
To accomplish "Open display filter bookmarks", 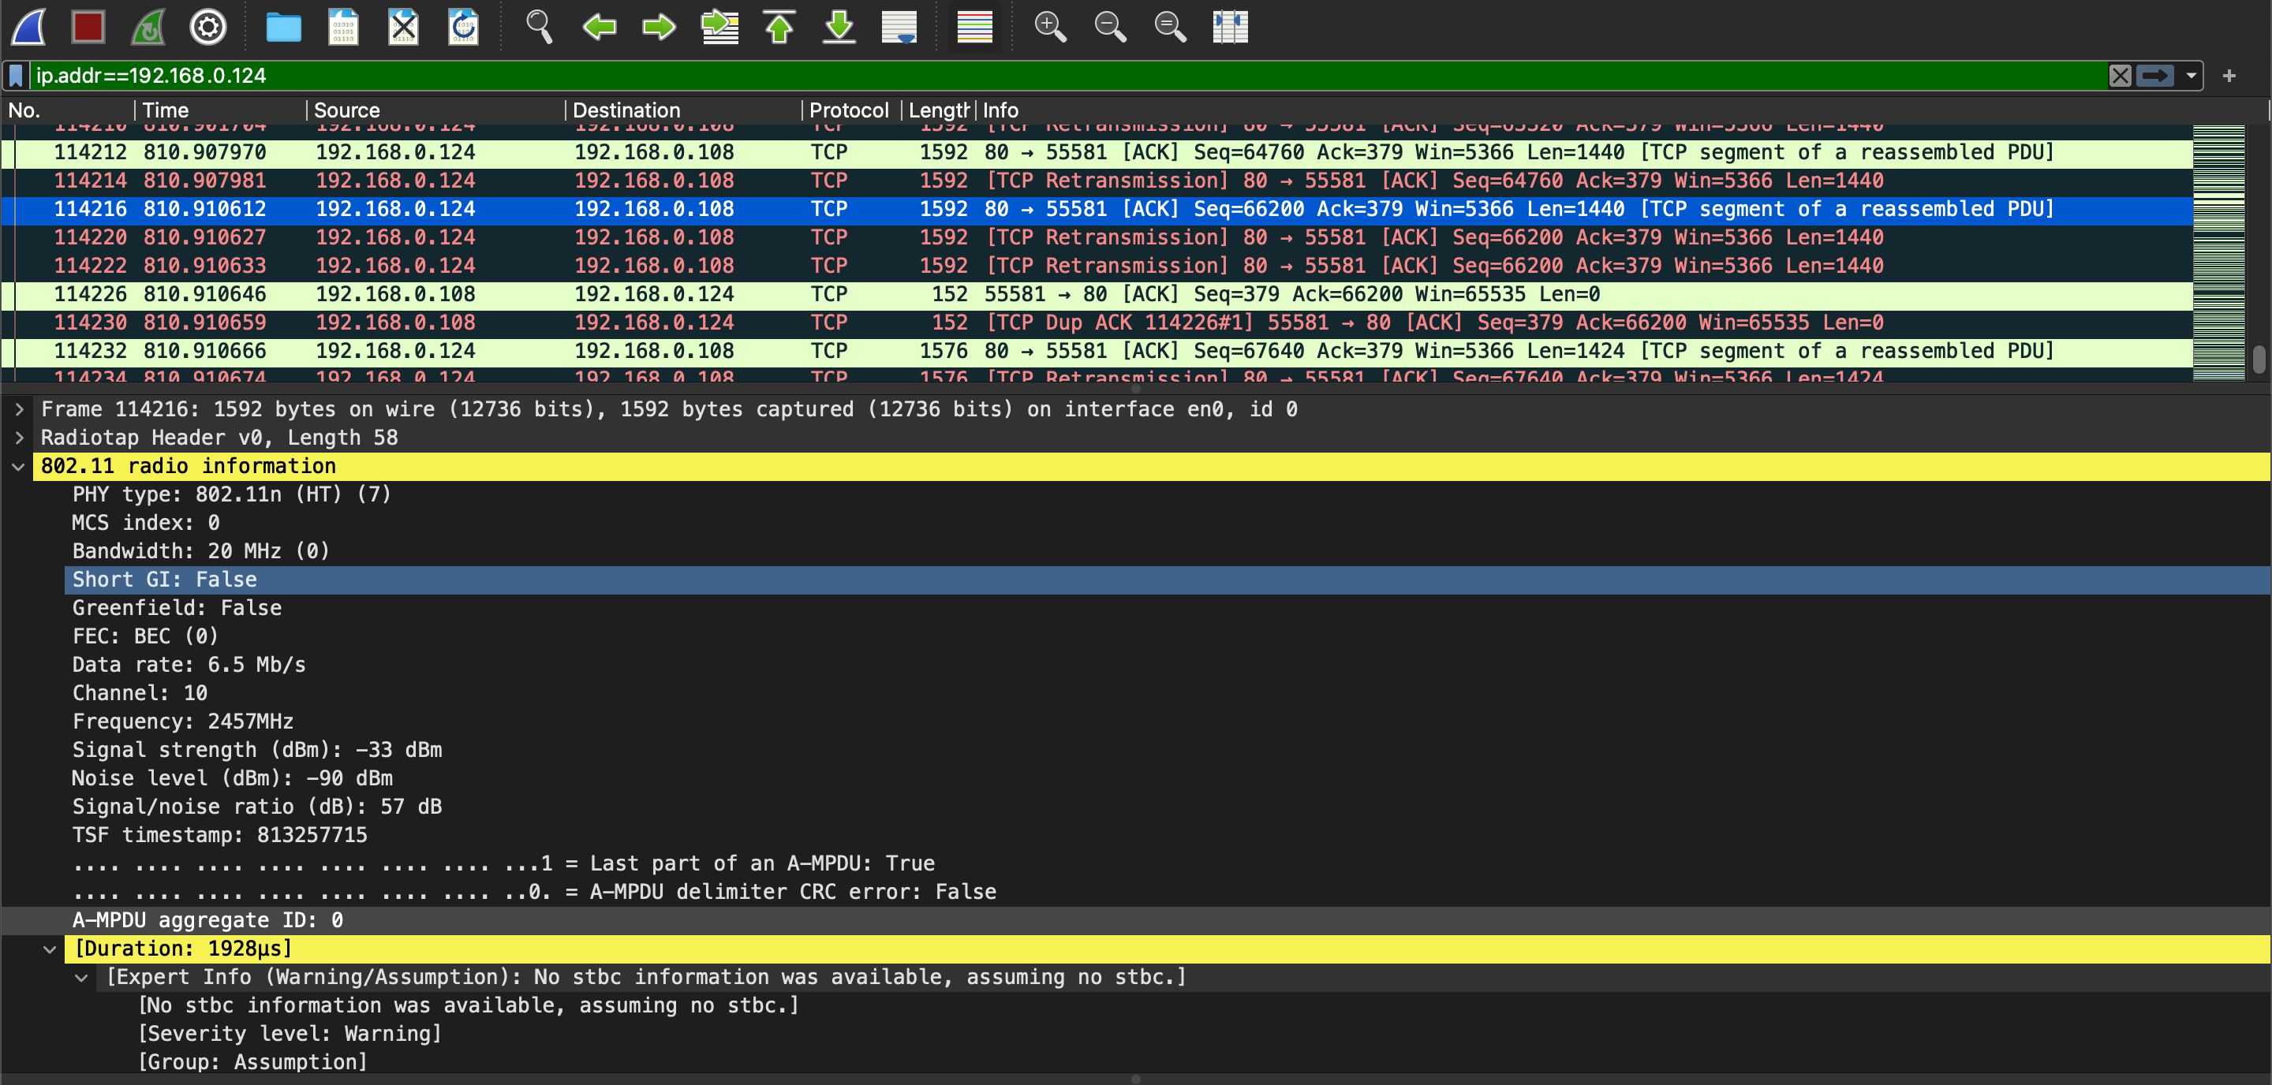I will tap(16, 76).
